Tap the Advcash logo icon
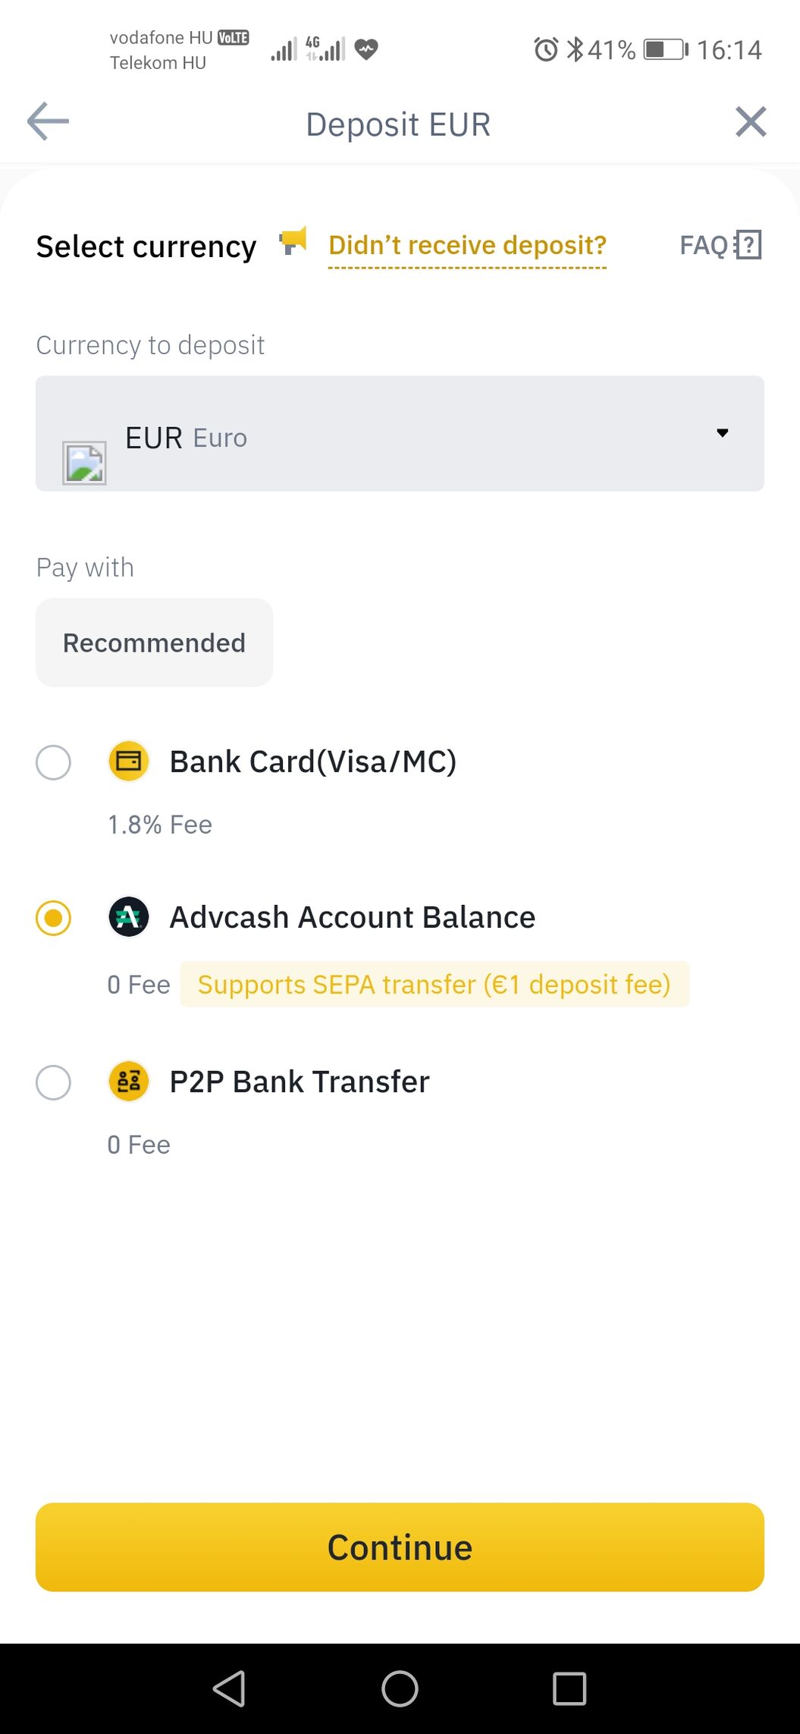 coord(129,917)
